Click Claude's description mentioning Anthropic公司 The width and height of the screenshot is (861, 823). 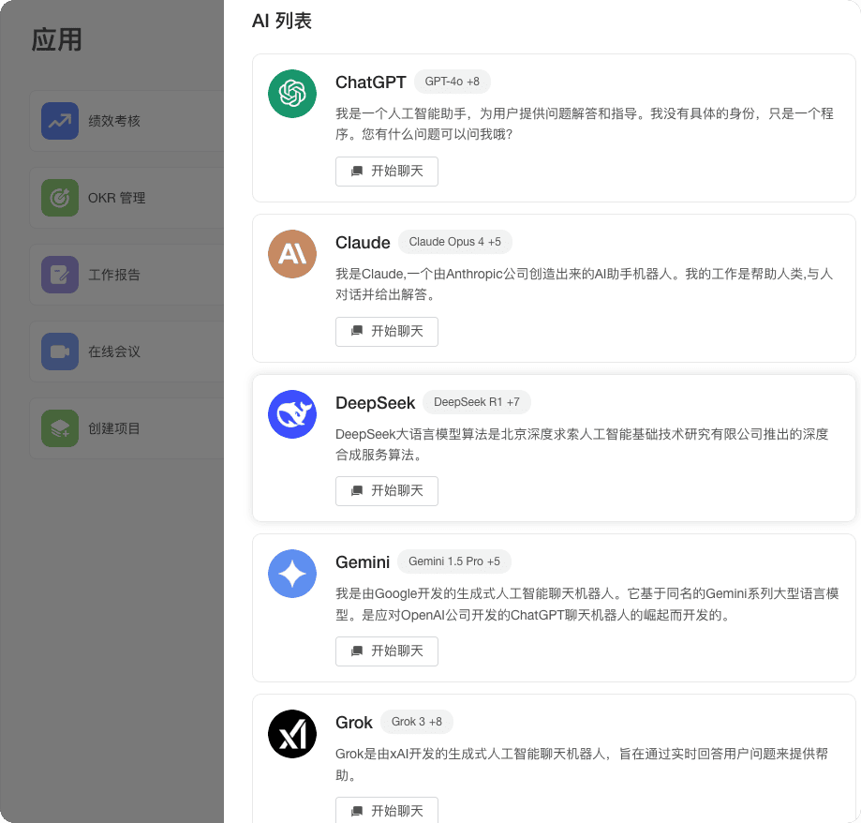(x=585, y=284)
